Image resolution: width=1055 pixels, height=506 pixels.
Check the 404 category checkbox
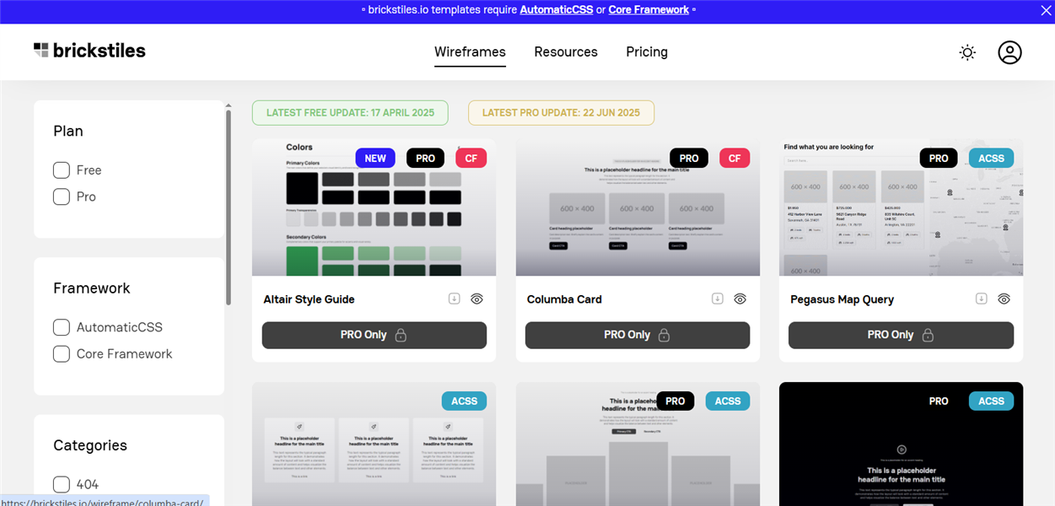click(x=62, y=484)
